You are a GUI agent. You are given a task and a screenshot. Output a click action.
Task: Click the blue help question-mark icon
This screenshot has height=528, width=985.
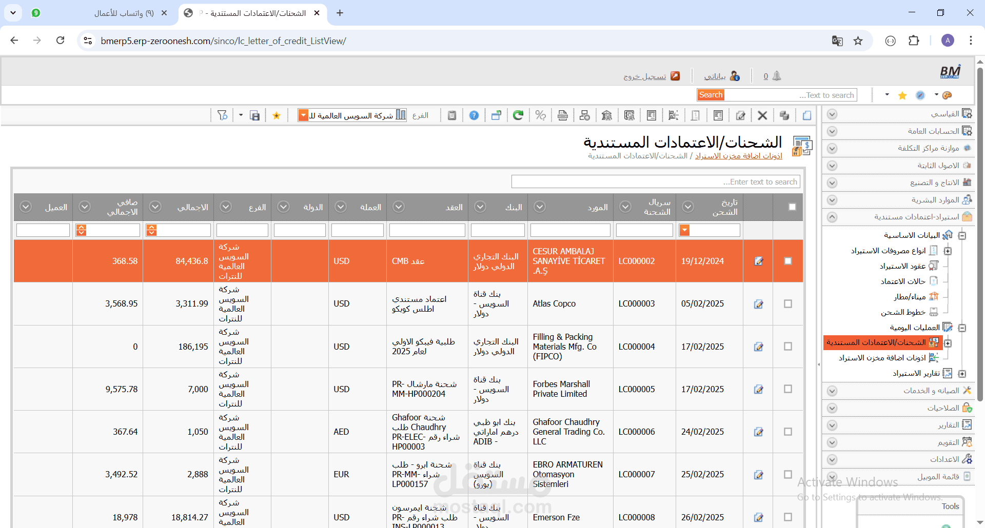(x=474, y=115)
